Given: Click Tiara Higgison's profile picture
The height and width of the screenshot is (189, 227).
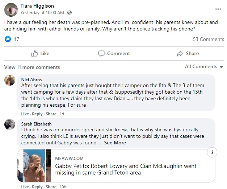Looking at the screenshot, I should point(11,9).
